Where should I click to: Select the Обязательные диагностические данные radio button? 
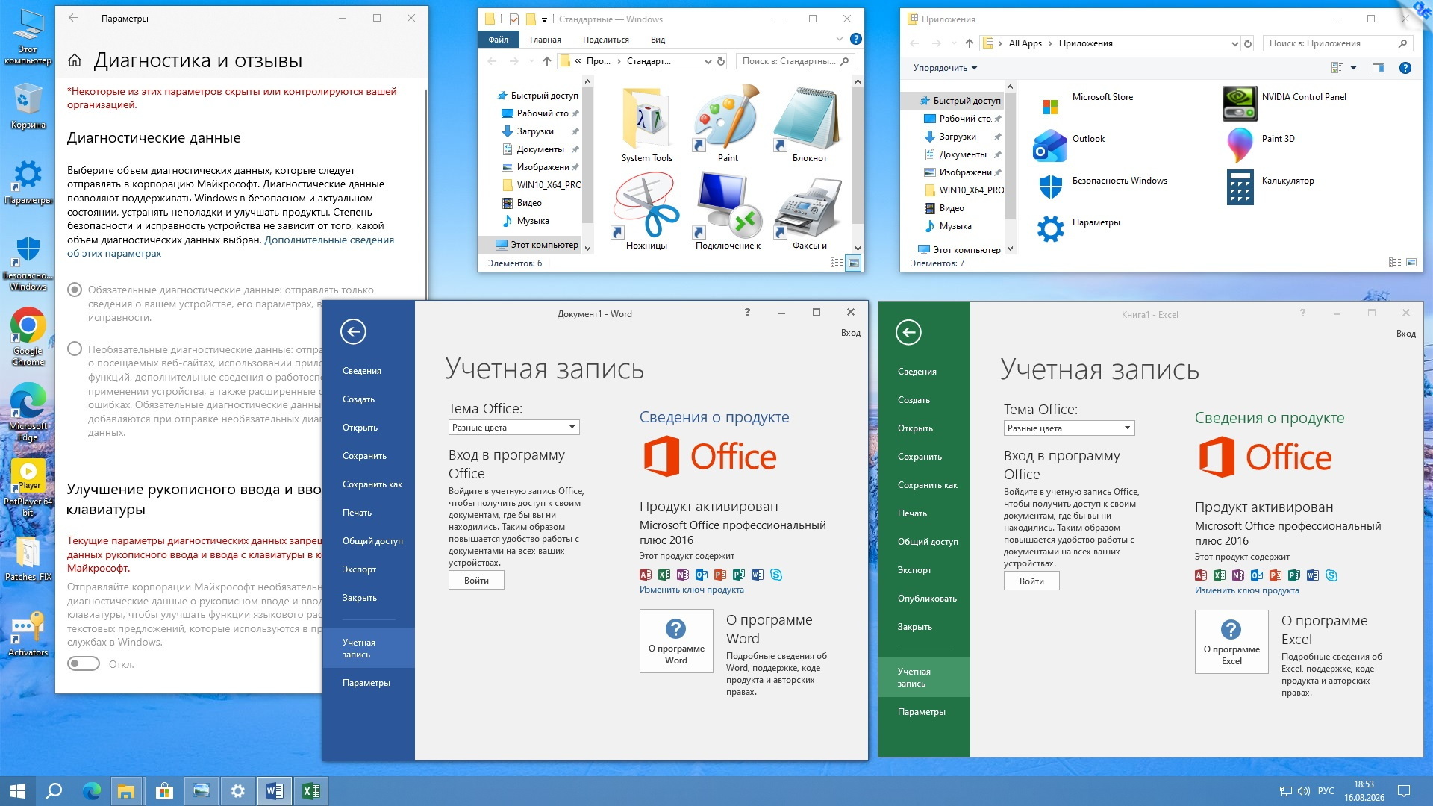pos(75,290)
